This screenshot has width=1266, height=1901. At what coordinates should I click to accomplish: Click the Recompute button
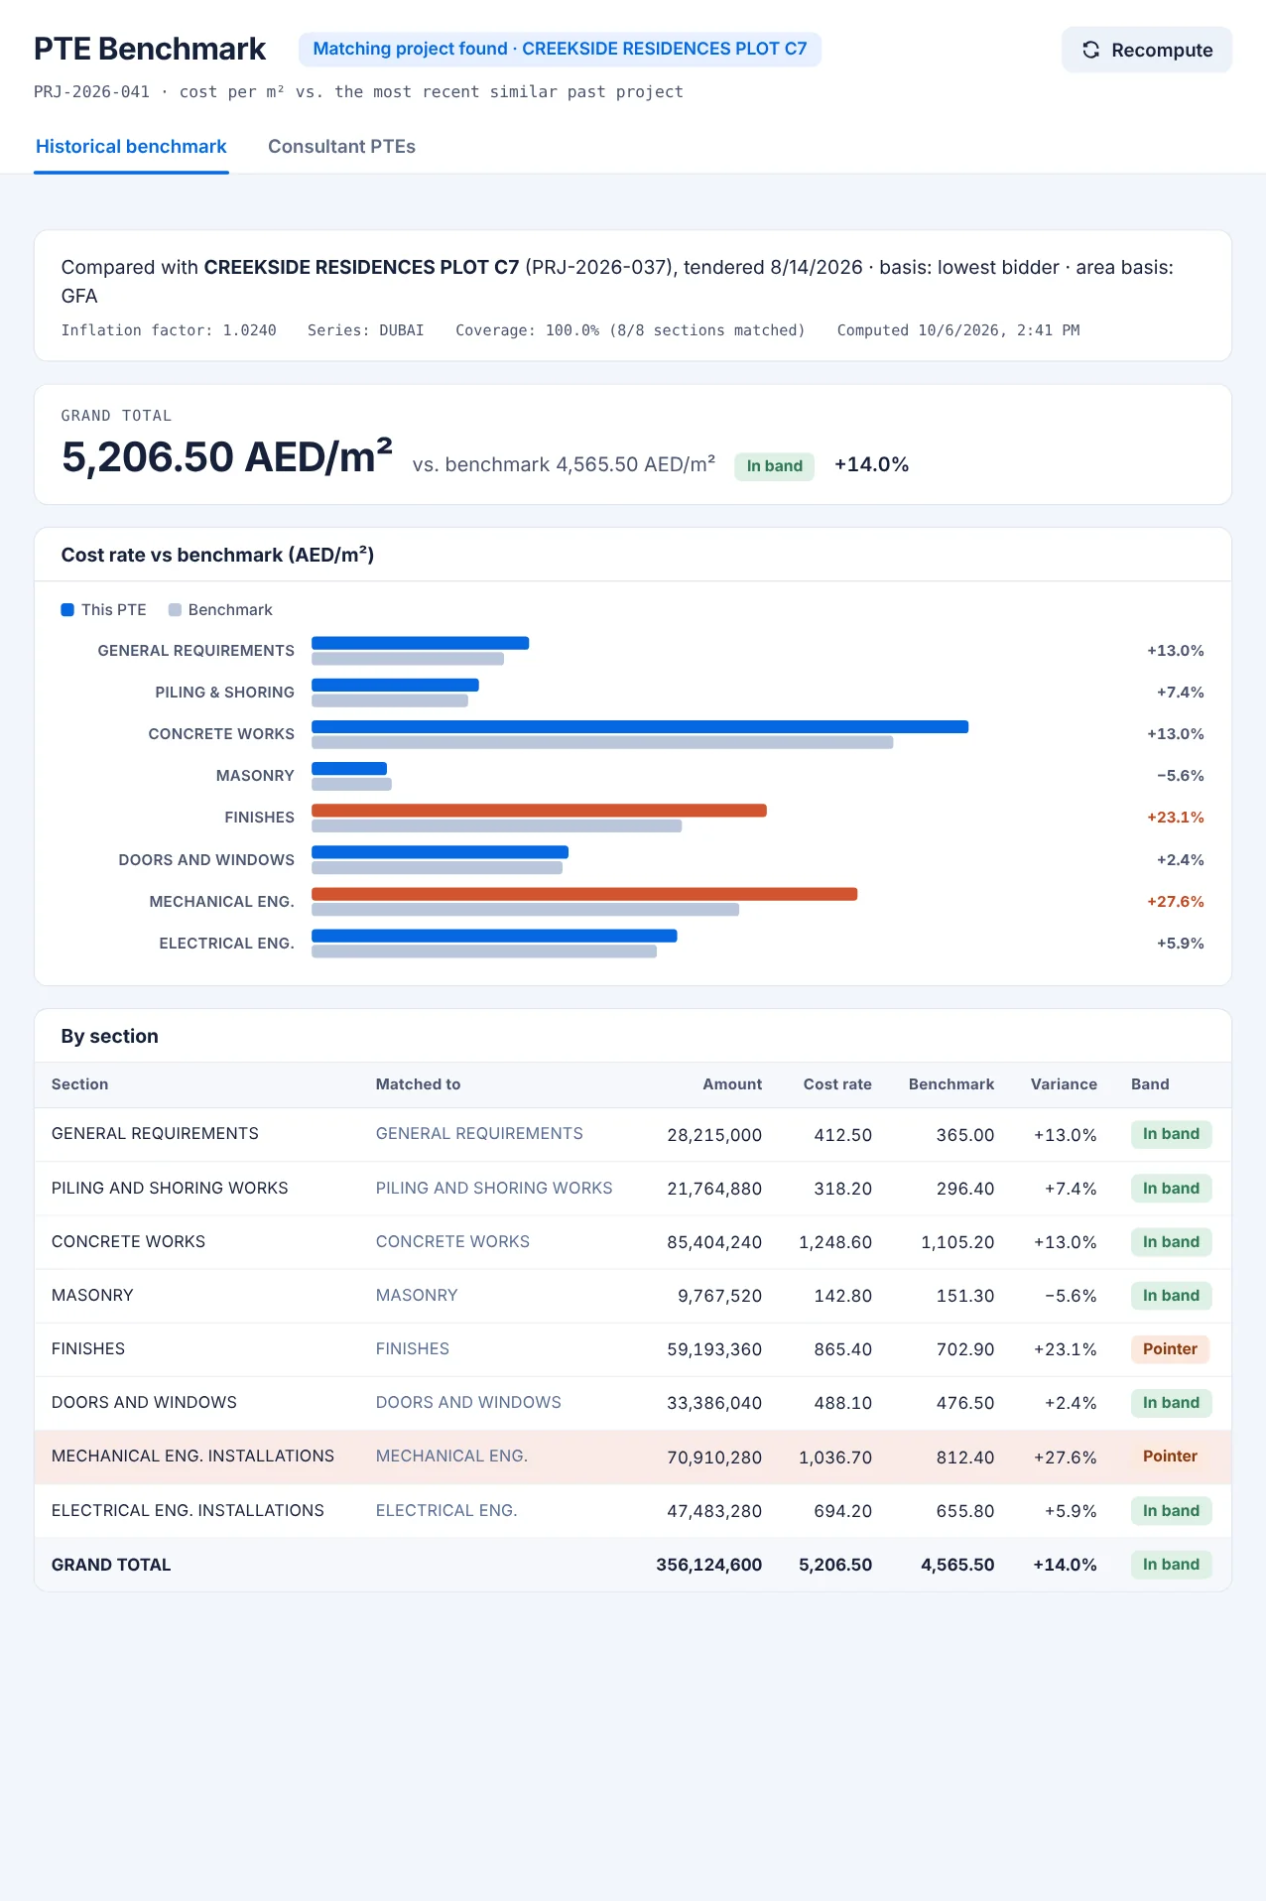[x=1146, y=50]
